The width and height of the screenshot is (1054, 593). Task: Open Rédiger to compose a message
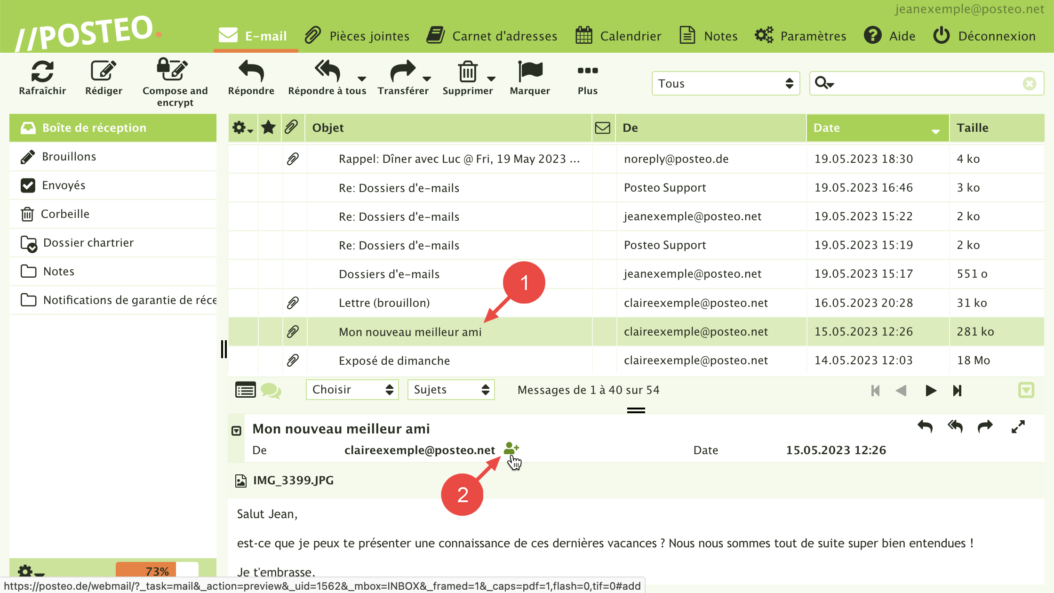(104, 72)
